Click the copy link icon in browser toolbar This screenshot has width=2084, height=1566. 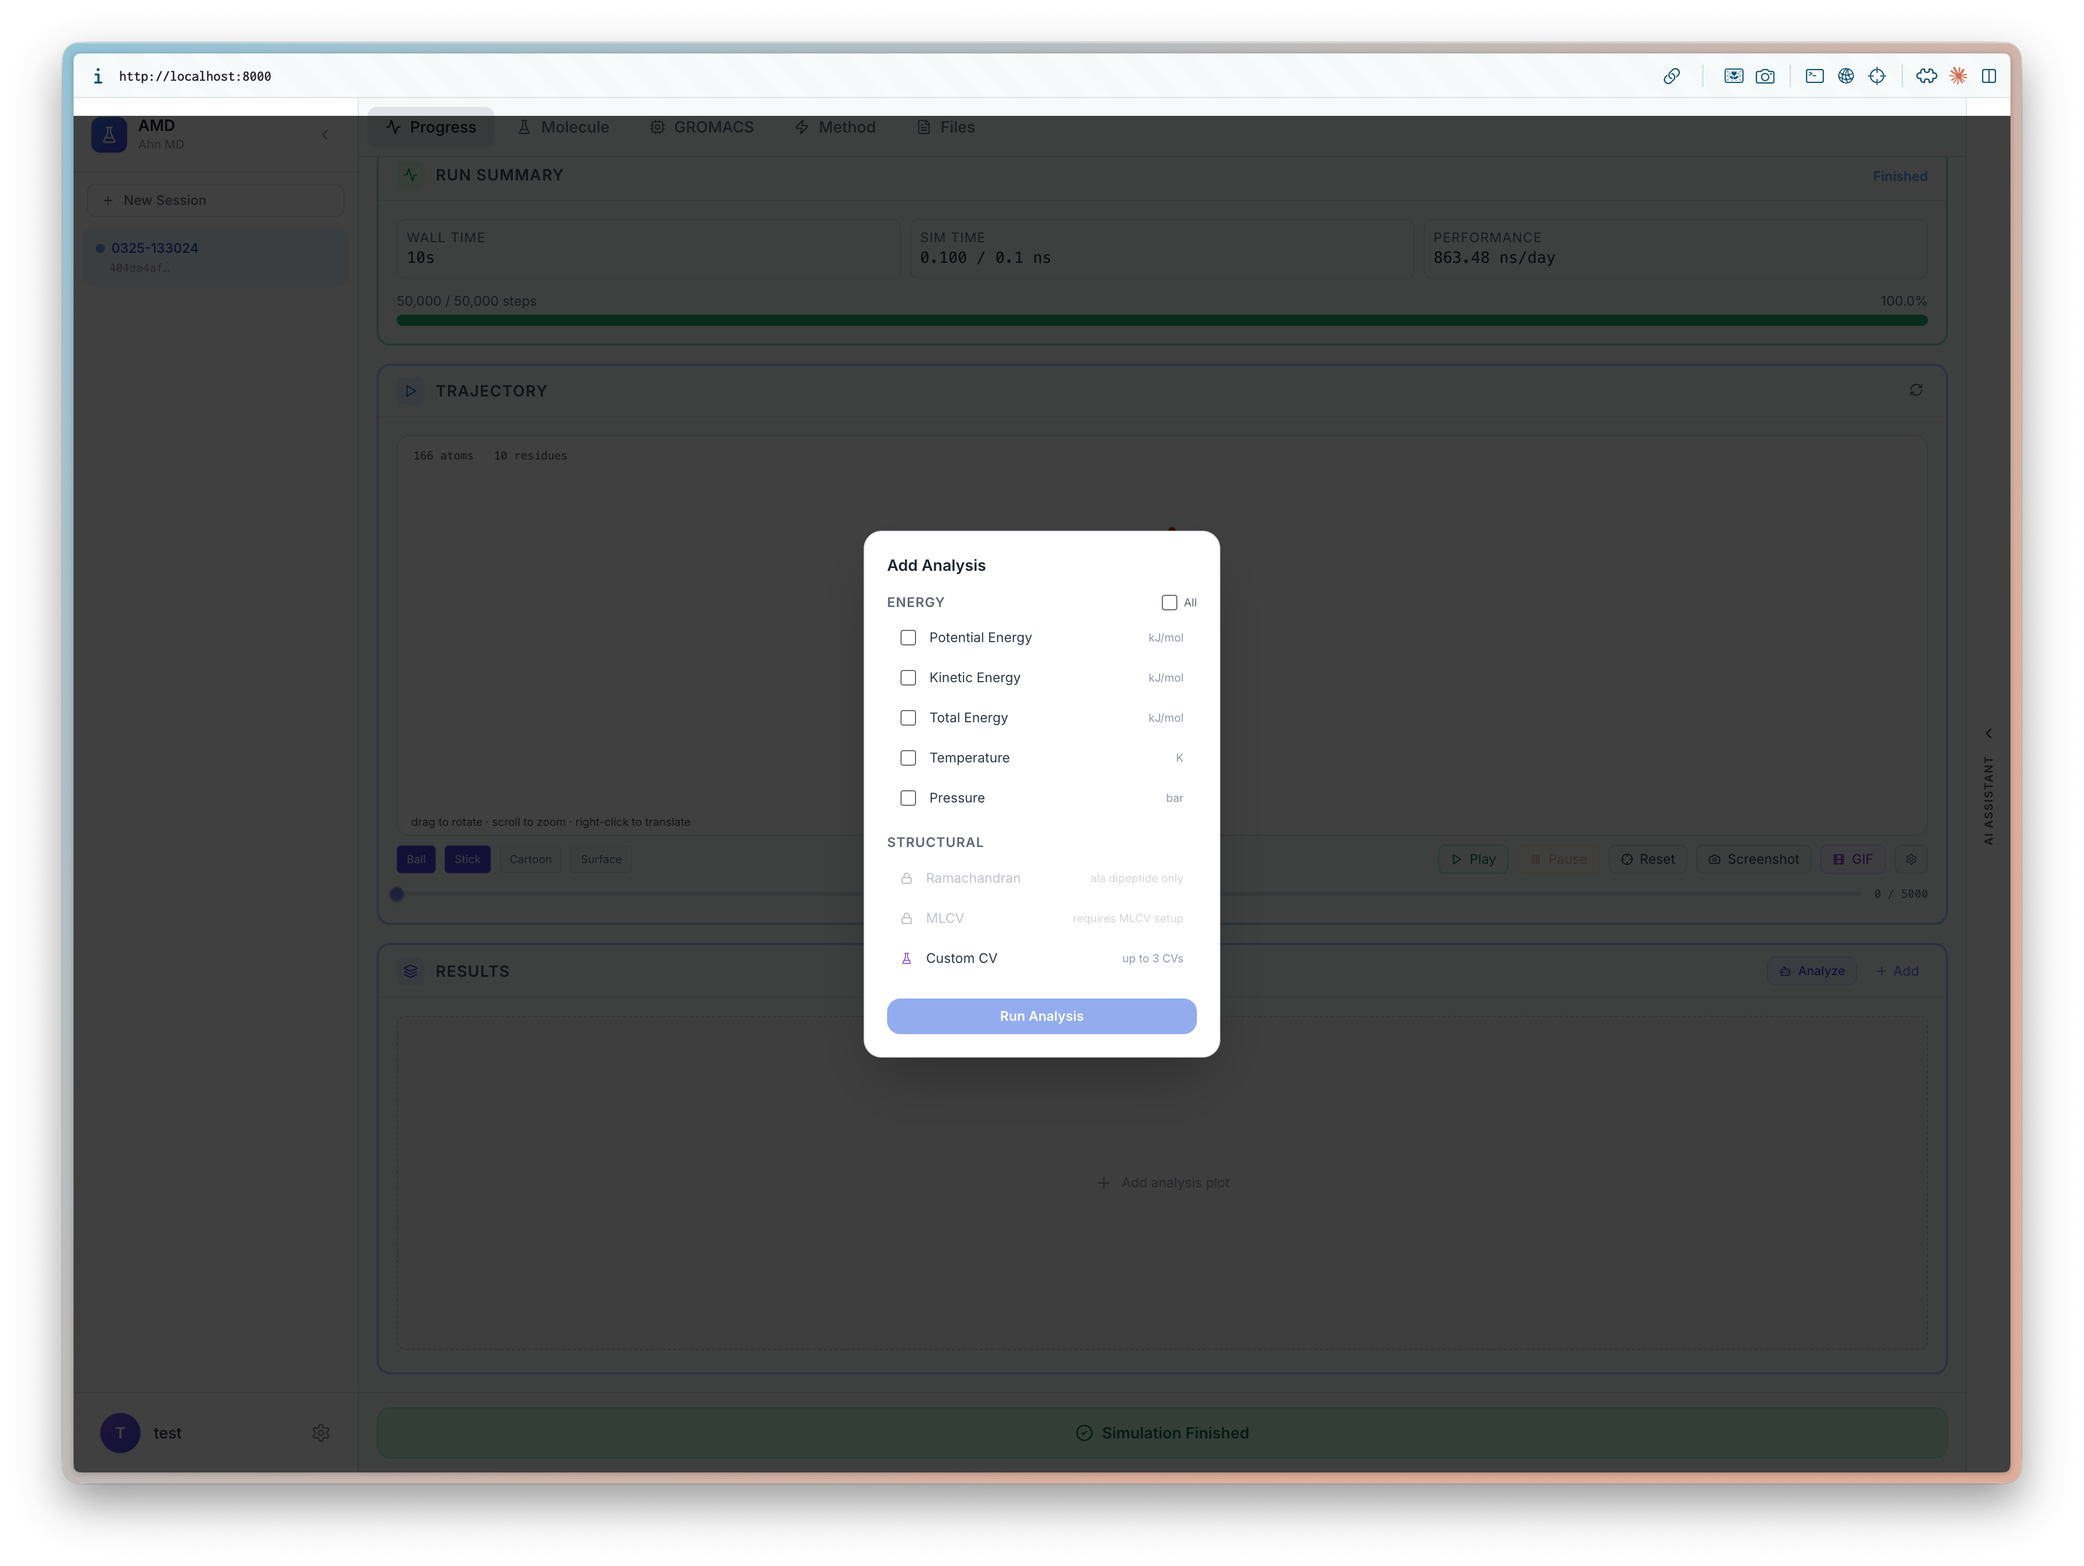pos(1671,76)
